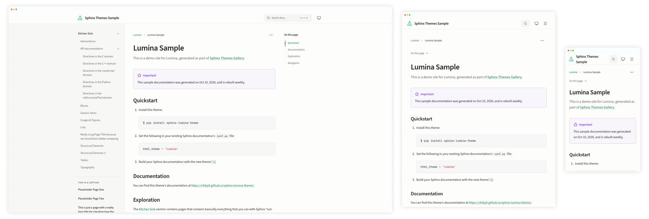Click the search button in the mobile window

point(613,59)
